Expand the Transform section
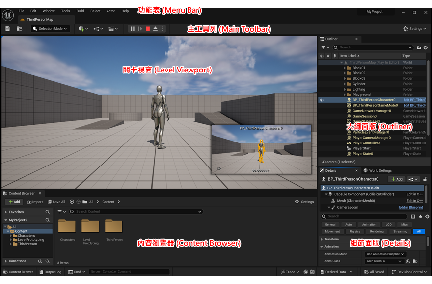Image resolution: width=432 pixels, height=284 pixels. point(322,239)
